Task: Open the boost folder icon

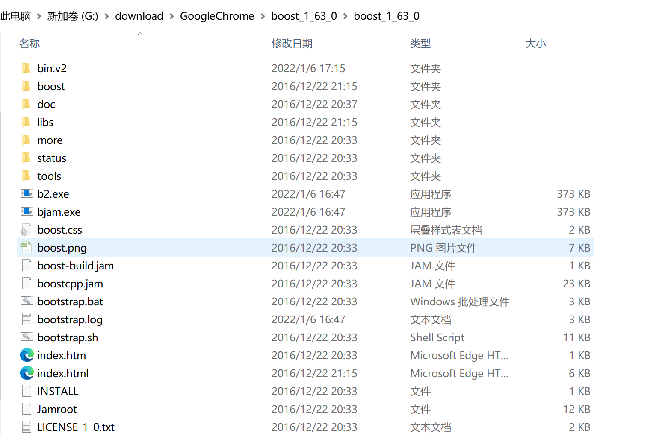Action: (x=26, y=86)
